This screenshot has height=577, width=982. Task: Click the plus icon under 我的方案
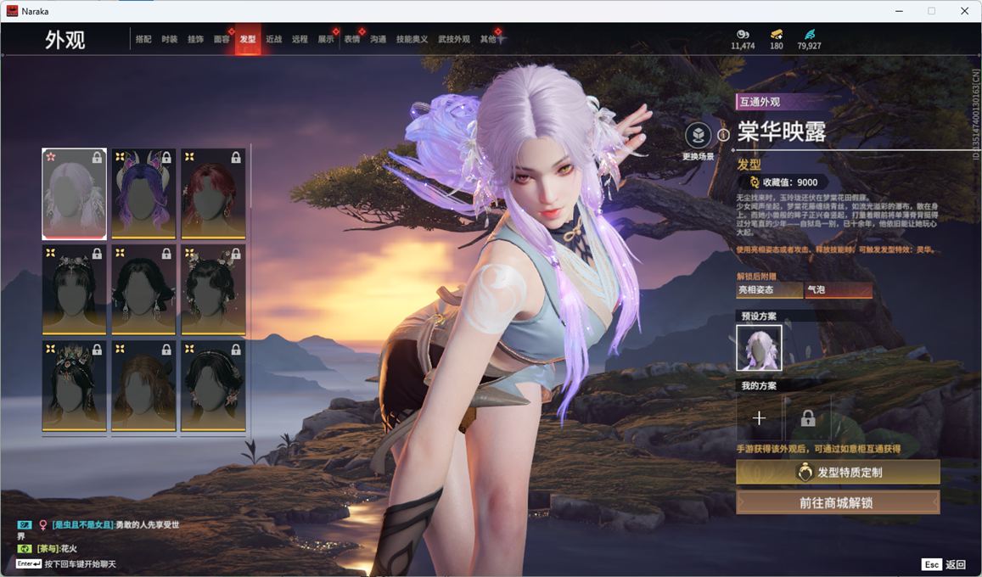point(759,417)
